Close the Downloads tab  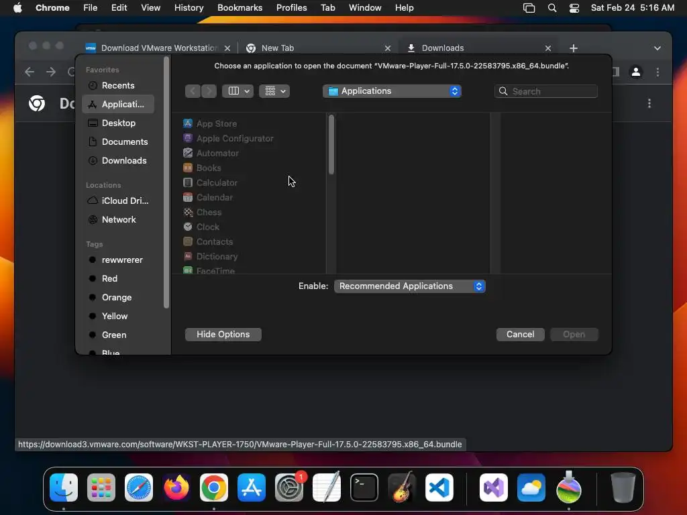coord(548,48)
